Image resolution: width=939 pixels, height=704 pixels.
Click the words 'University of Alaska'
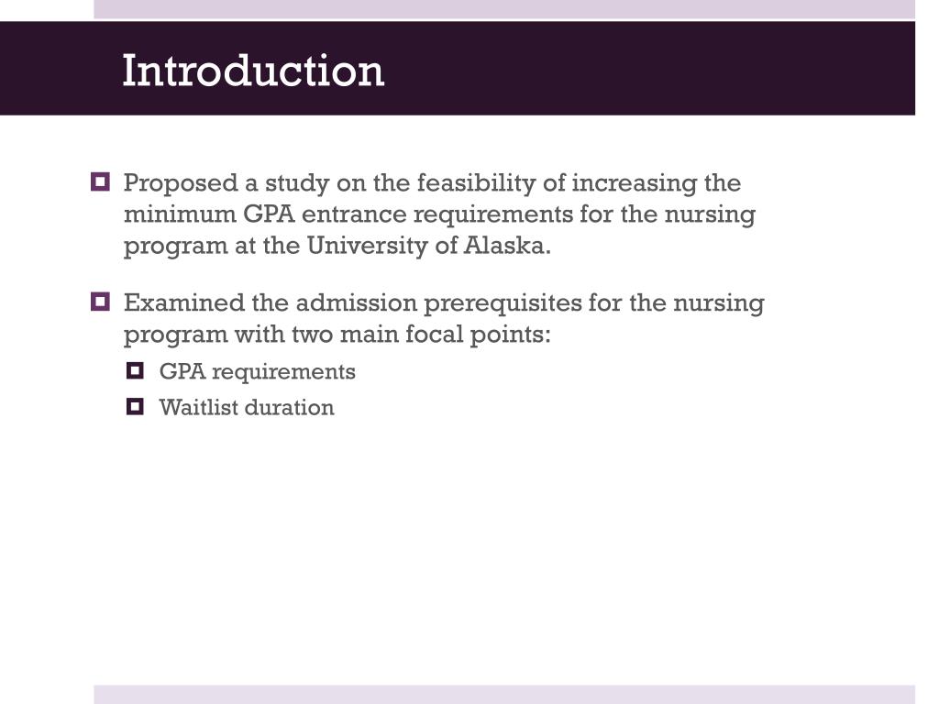coord(425,246)
